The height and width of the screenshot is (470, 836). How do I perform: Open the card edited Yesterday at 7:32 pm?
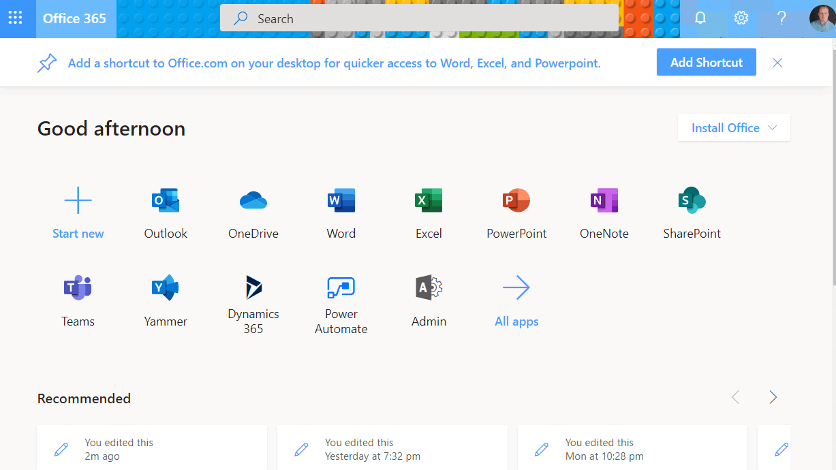392,448
